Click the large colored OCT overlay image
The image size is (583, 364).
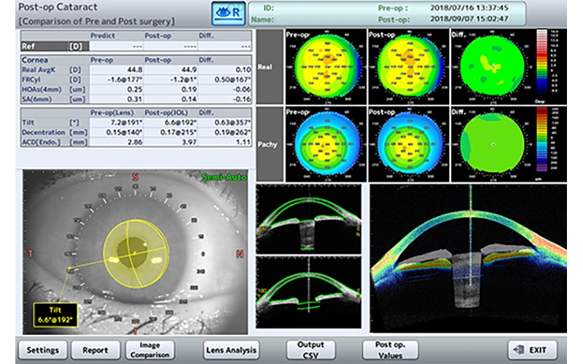468,258
